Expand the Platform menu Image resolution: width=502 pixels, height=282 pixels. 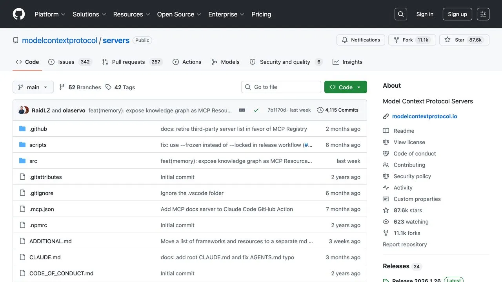pos(50,14)
